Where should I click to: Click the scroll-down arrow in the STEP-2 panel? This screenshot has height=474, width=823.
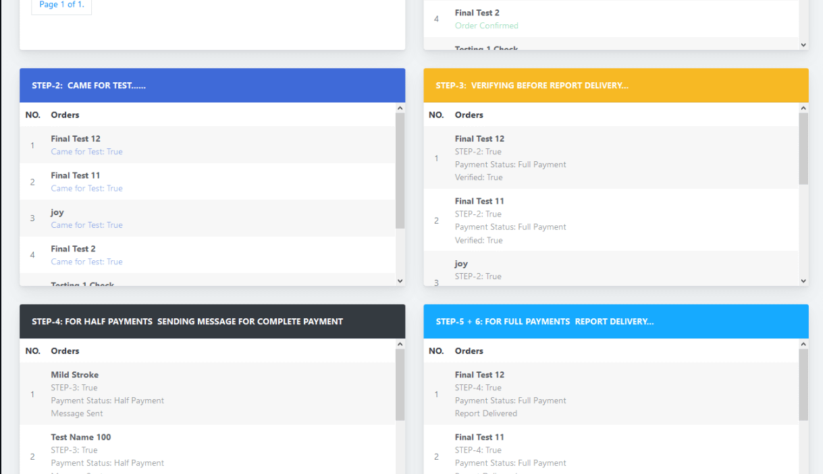pyautogui.click(x=400, y=280)
